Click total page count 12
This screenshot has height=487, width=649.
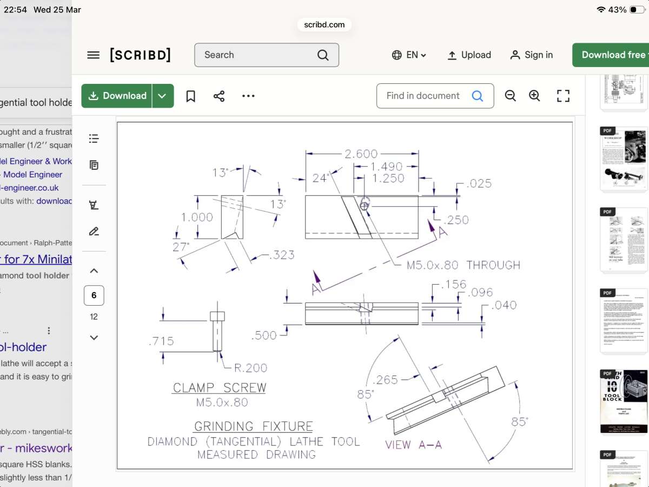click(94, 317)
